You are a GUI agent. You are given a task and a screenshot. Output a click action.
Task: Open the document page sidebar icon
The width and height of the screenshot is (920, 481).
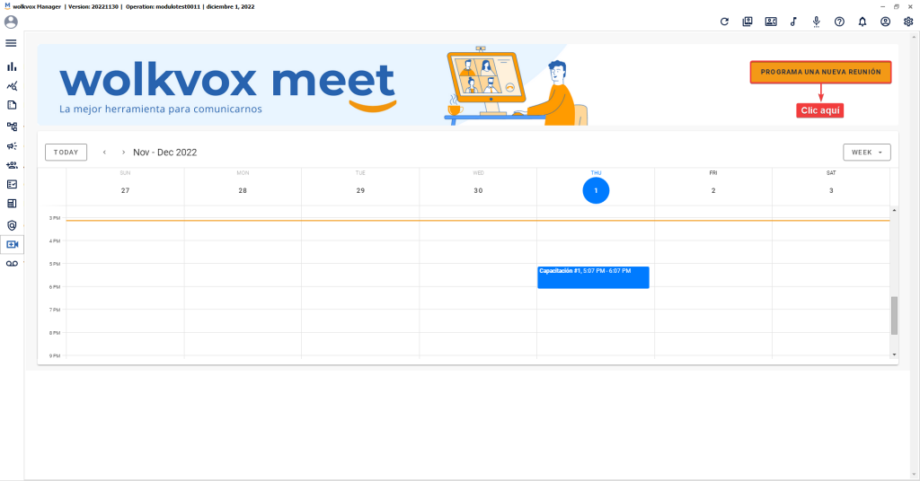pyautogui.click(x=12, y=106)
